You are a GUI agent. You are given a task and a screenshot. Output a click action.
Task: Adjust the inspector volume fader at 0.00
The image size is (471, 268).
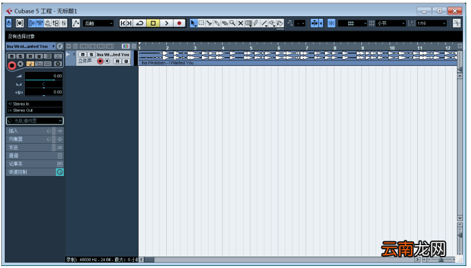pos(44,77)
